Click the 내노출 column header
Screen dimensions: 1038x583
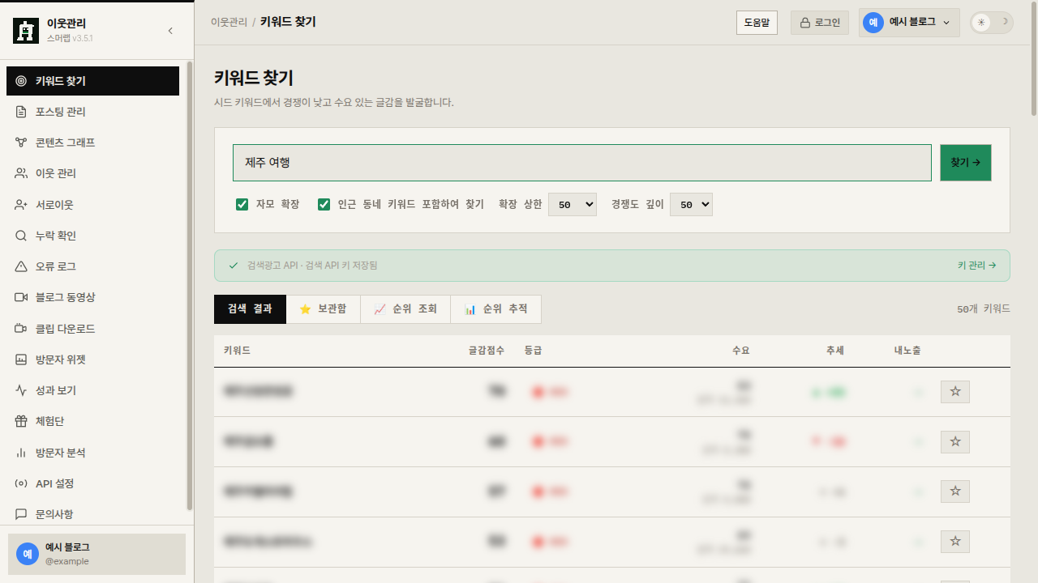[907, 351]
